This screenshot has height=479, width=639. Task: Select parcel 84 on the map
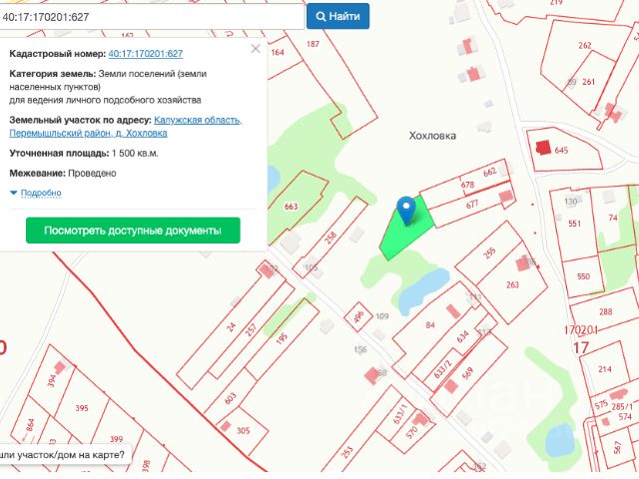tap(429, 325)
